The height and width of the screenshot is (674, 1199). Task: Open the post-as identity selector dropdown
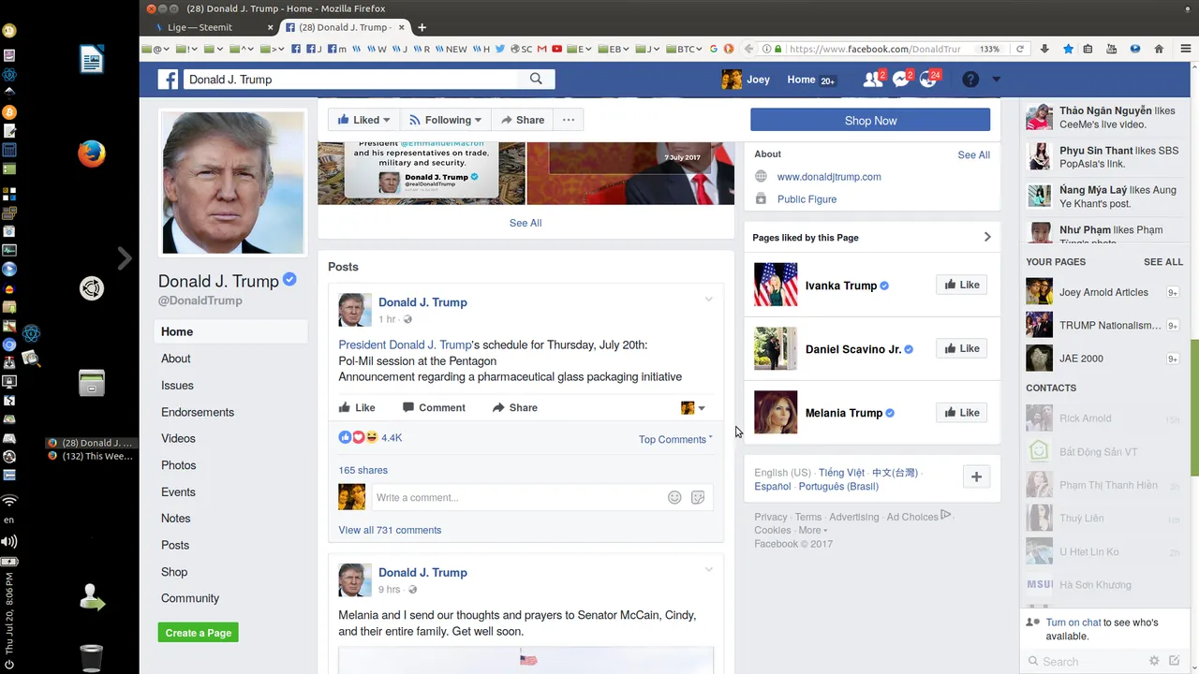pyautogui.click(x=693, y=407)
